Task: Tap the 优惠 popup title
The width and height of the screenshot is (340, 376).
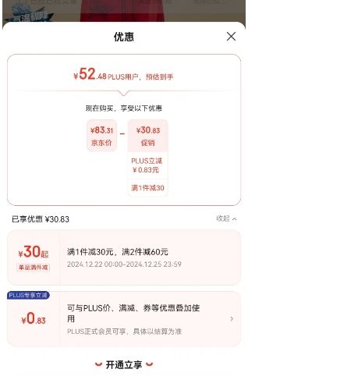Action: pos(124,37)
